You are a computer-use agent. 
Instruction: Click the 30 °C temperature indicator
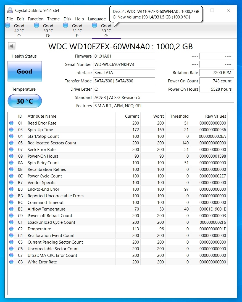(25, 101)
